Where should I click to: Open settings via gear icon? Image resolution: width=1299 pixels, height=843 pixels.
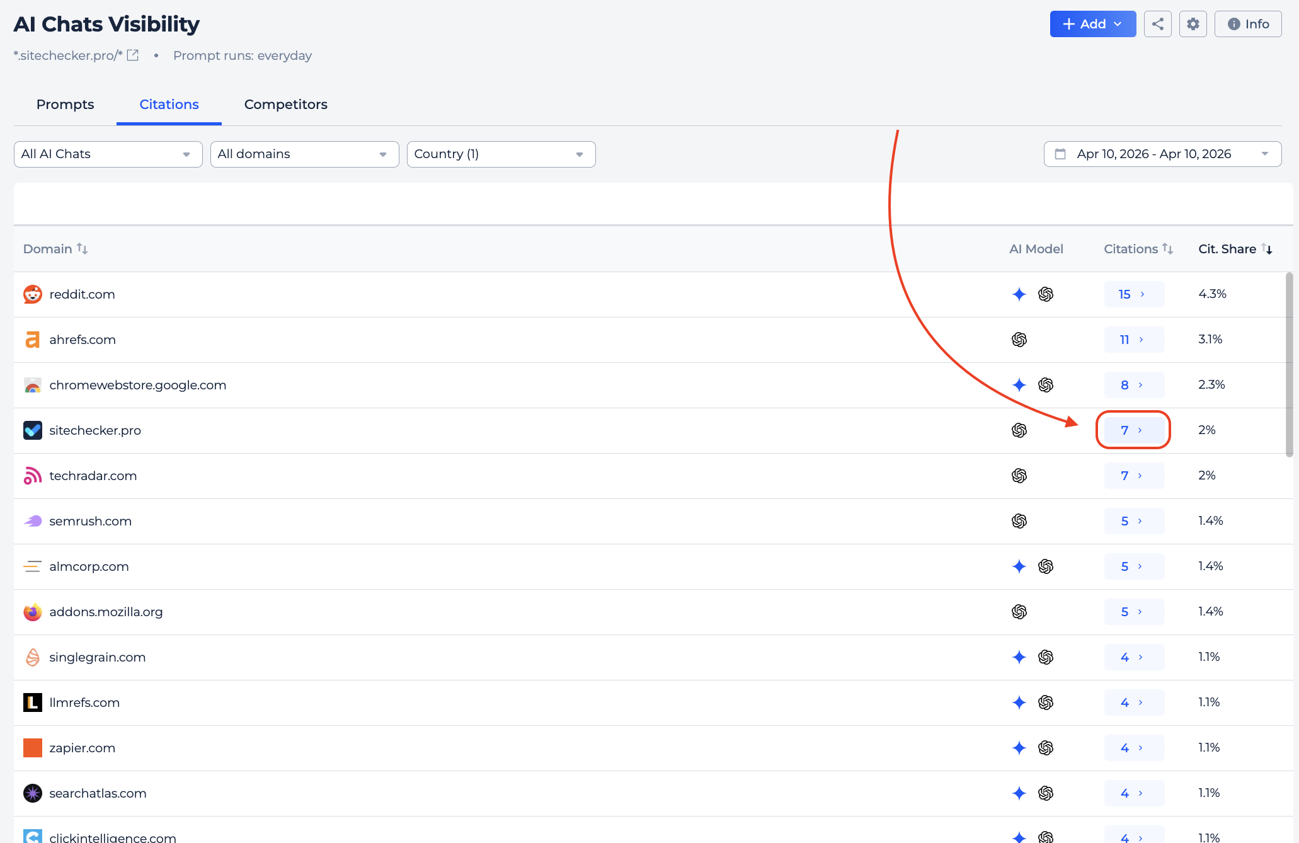coord(1193,24)
